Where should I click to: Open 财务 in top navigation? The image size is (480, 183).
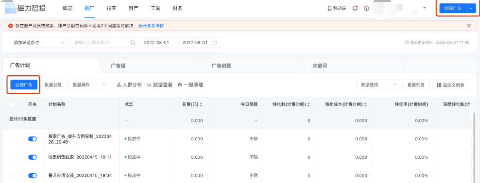point(177,8)
